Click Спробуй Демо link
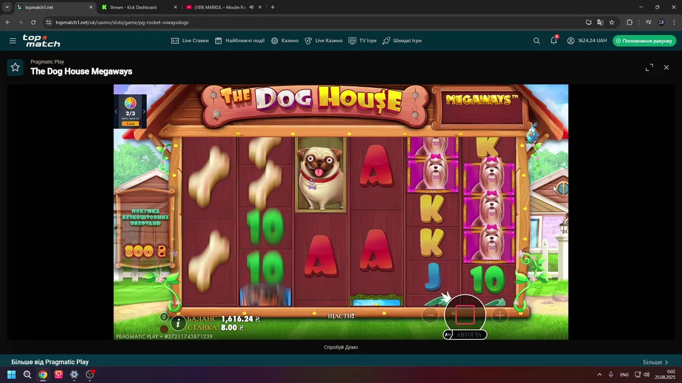Viewport: 682px width, 383px height. pos(341,347)
